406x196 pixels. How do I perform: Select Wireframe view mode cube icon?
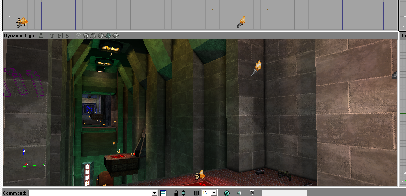point(78,35)
